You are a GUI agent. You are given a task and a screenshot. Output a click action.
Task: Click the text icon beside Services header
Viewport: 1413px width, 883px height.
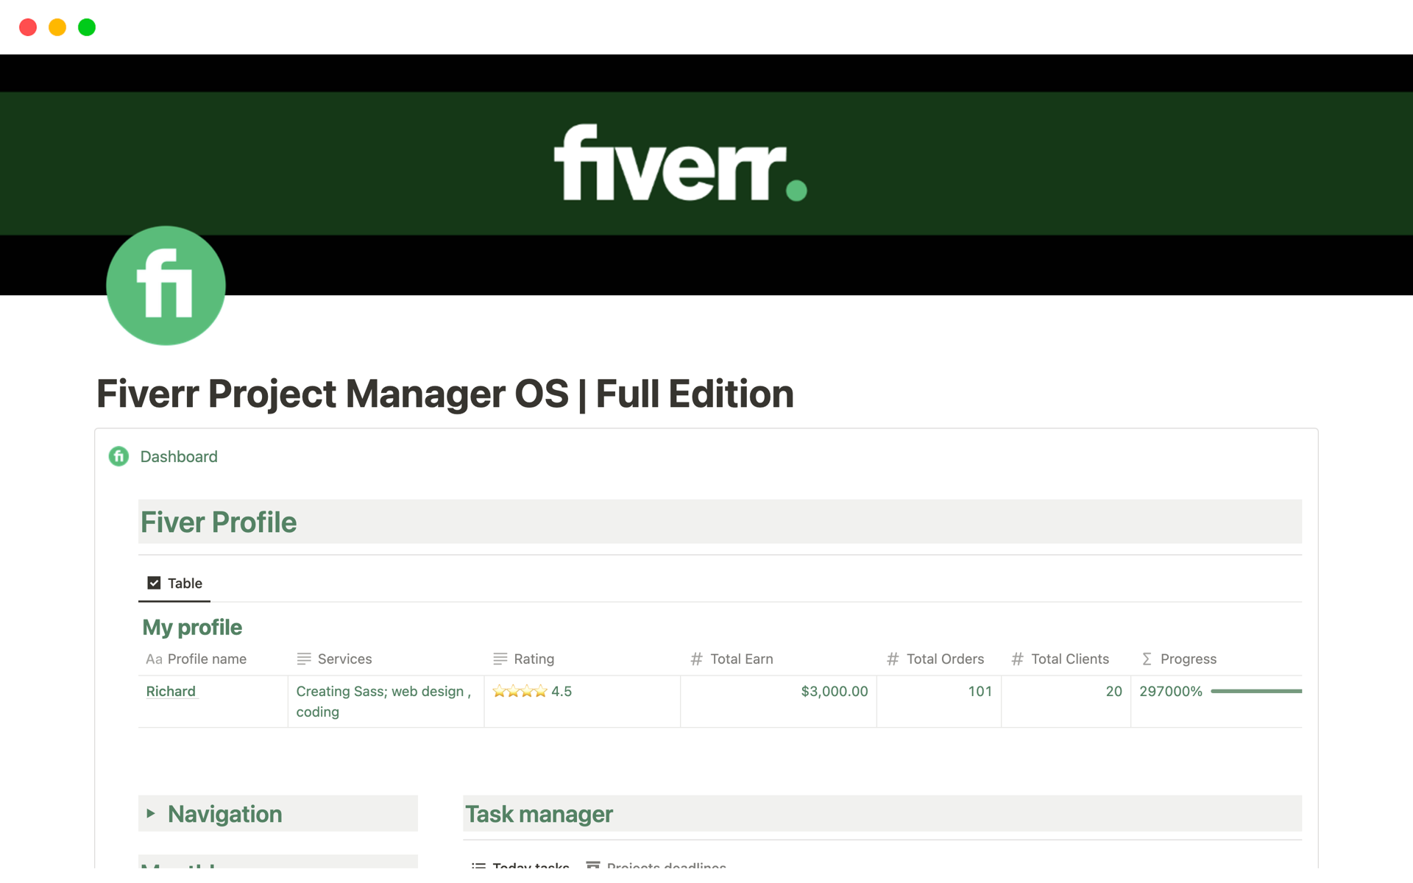tap(303, 659)
